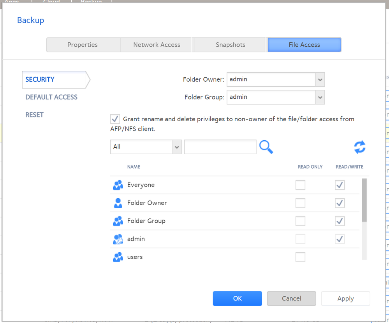
Task: Uncheck Read/Write for Folder Owner
Action: [340, 203]
